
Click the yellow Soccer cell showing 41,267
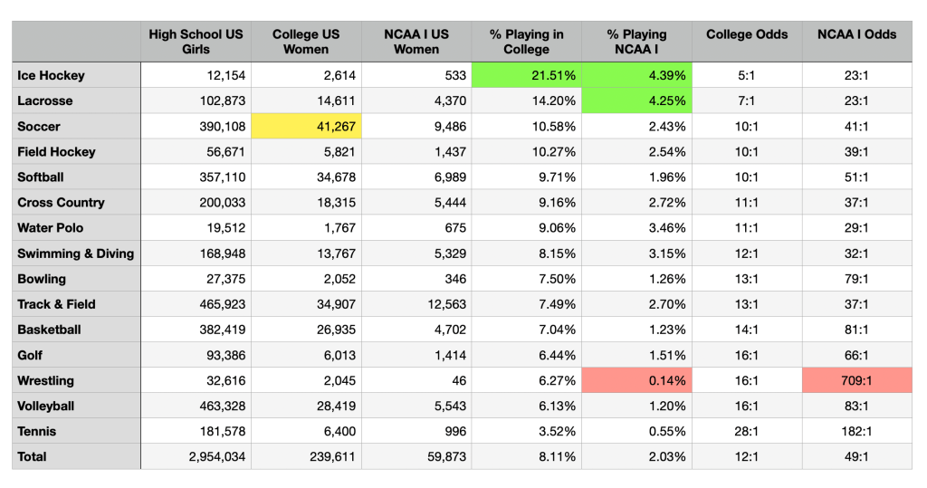pos(306,126)
